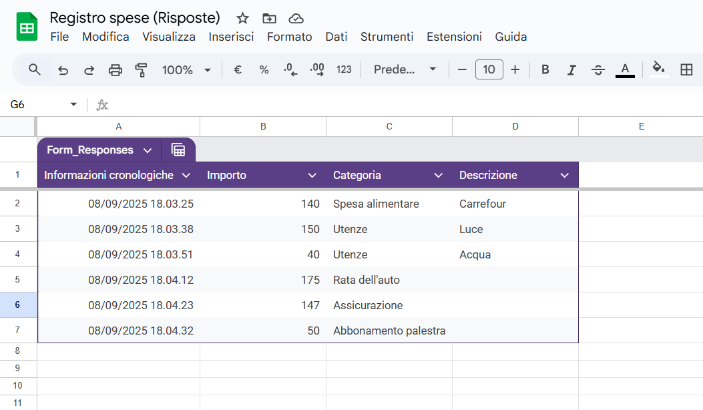The height and width of the screenshot is (410, 703).
Task: Toggle italic formatting
Action: 571,69
